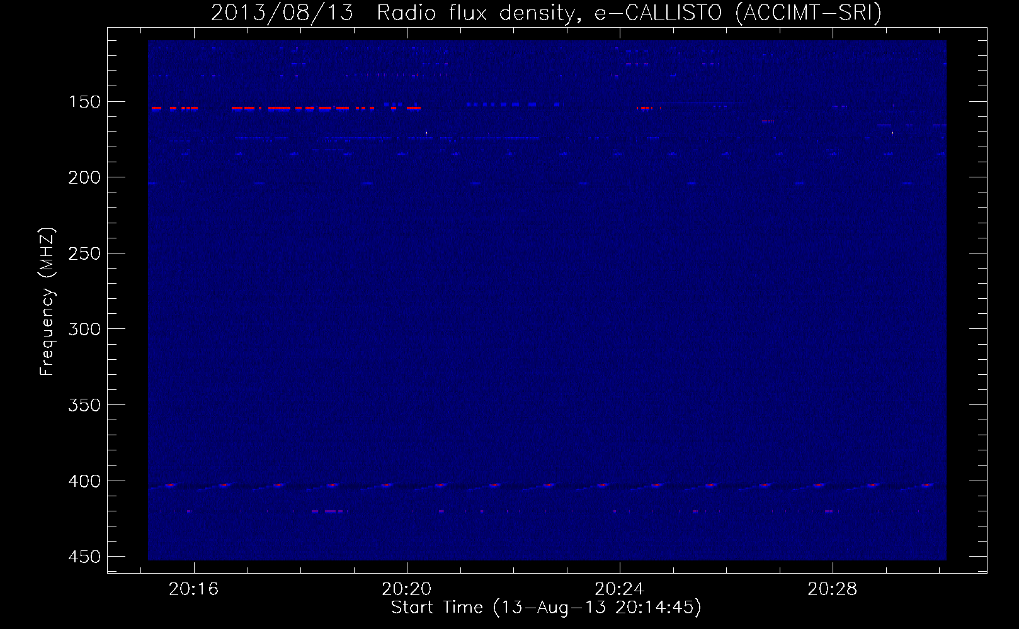Screen dimensions: 1019x629
Task: Click the 20:16 time tick label
Action: pyautogui.click(x=194, y=589)
